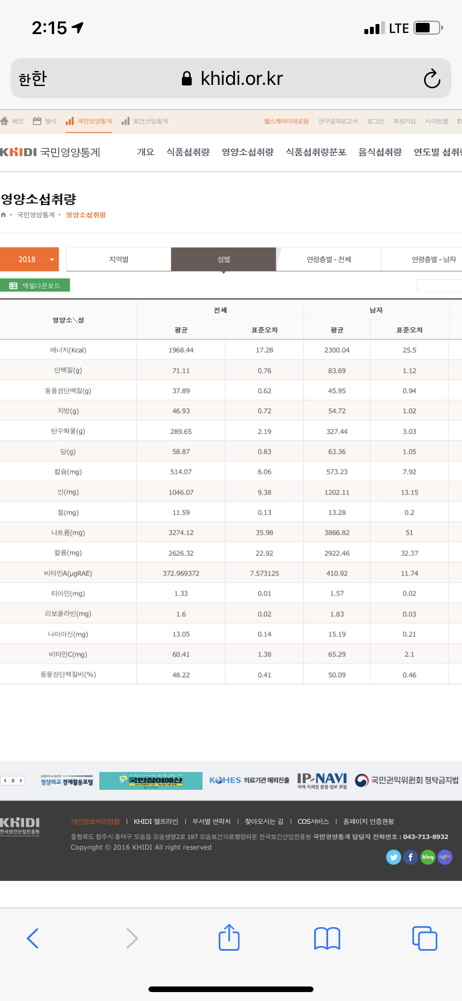Open the green blog icon in footer

coord(428,857)
